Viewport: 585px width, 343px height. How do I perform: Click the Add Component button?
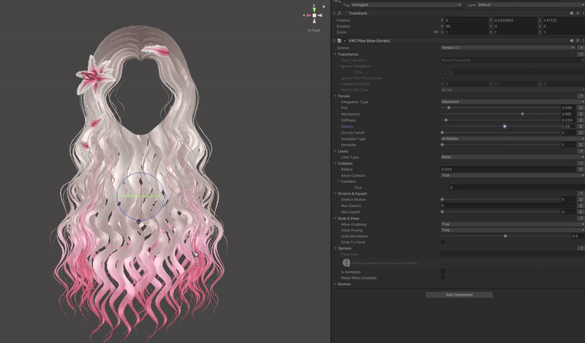[x=458, y=295]
